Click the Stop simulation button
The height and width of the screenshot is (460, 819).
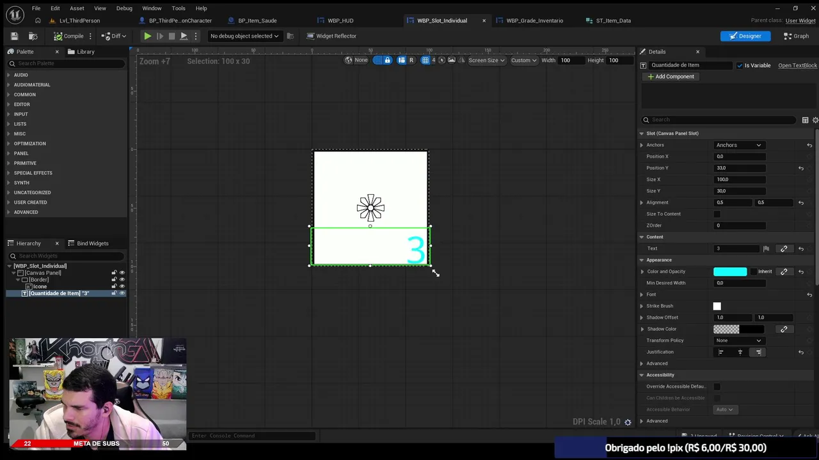(x=171, y=36)
